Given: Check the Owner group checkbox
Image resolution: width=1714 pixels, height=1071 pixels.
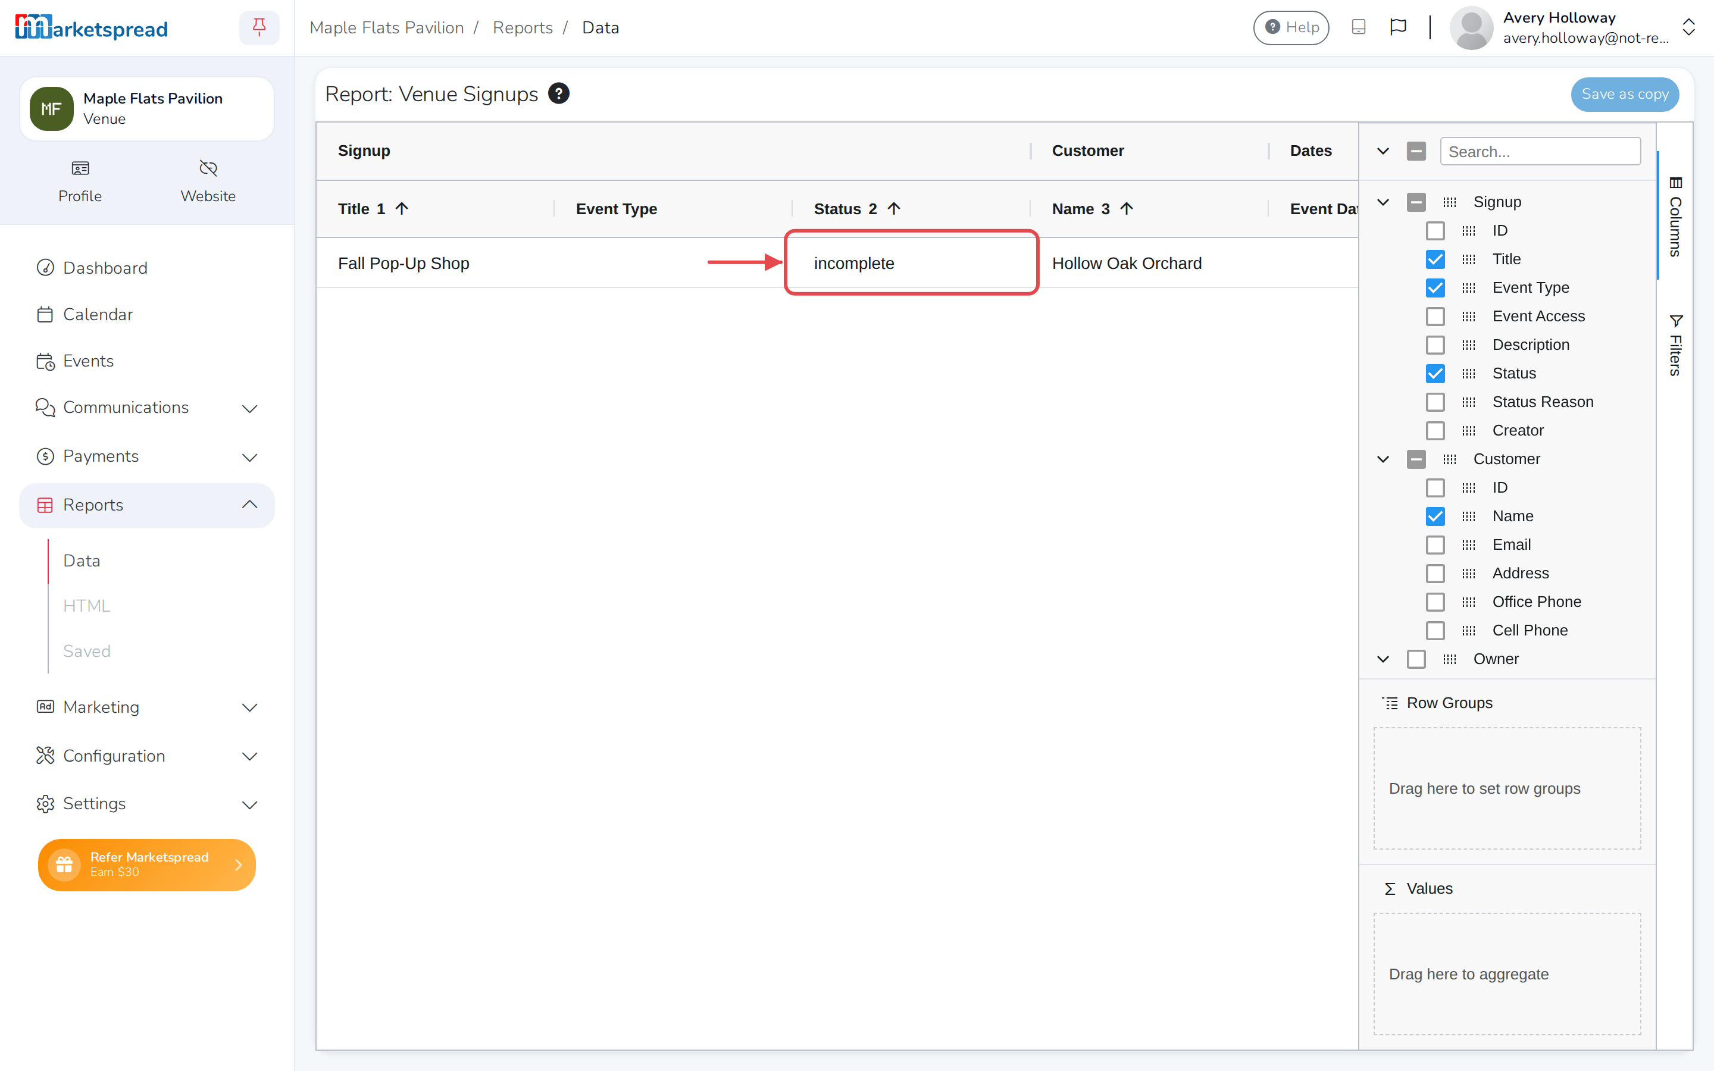Looking at the screenshot, I should pos(1416,659).
